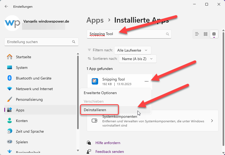Open Startseite house icon

click(10, 57)
